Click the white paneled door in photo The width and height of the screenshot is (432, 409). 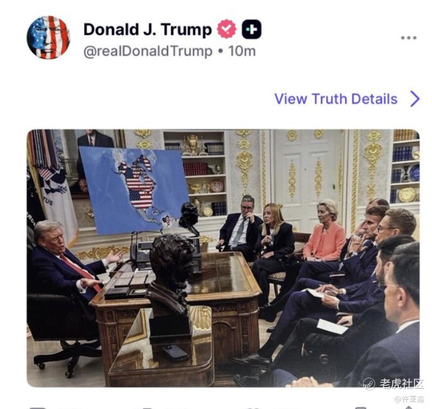[x=308, y=177]
